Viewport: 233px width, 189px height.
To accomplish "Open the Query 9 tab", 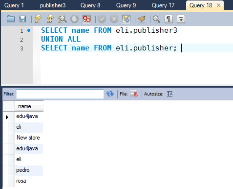I will (x=126, y=5).
